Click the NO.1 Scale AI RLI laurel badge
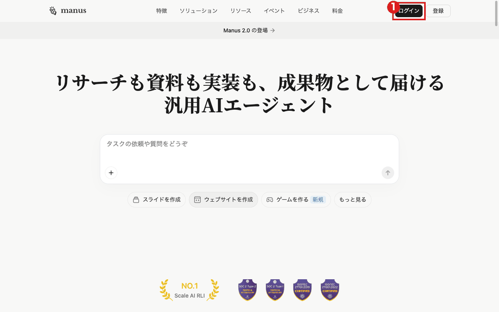 pyautogui.click(x=189, y=290)
